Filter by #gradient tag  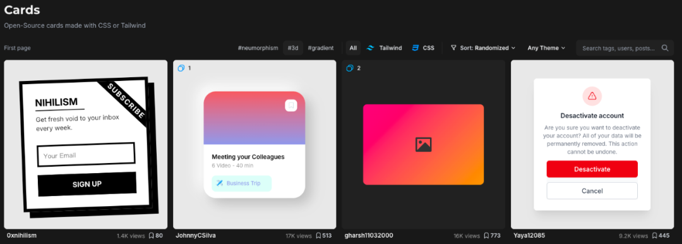click(321, 48)
